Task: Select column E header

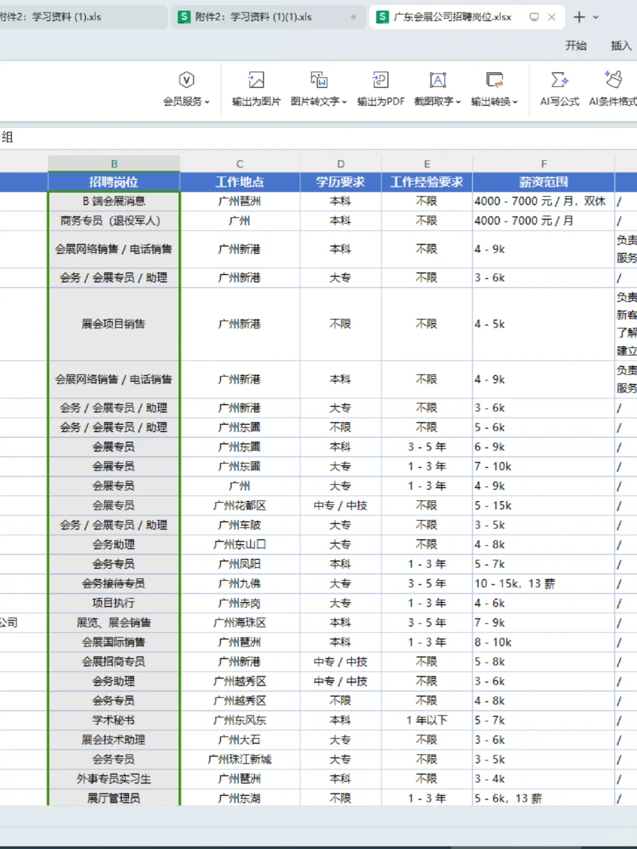Action: click(427, 164)
